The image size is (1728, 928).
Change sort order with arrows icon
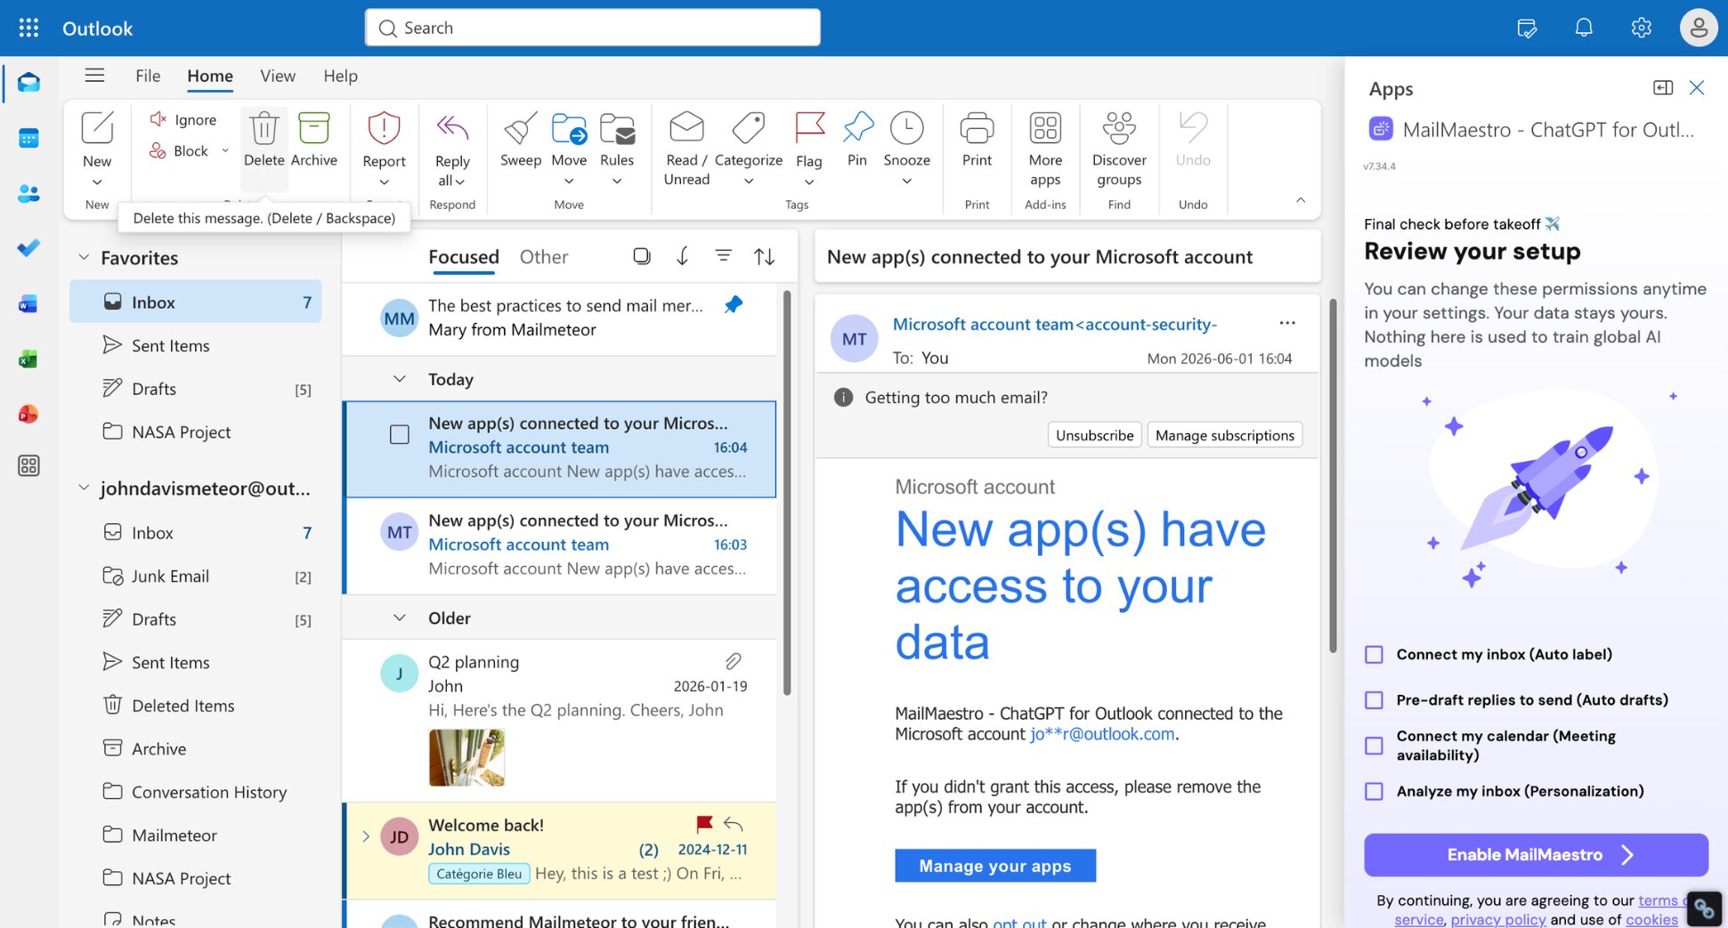click(764, 256)
